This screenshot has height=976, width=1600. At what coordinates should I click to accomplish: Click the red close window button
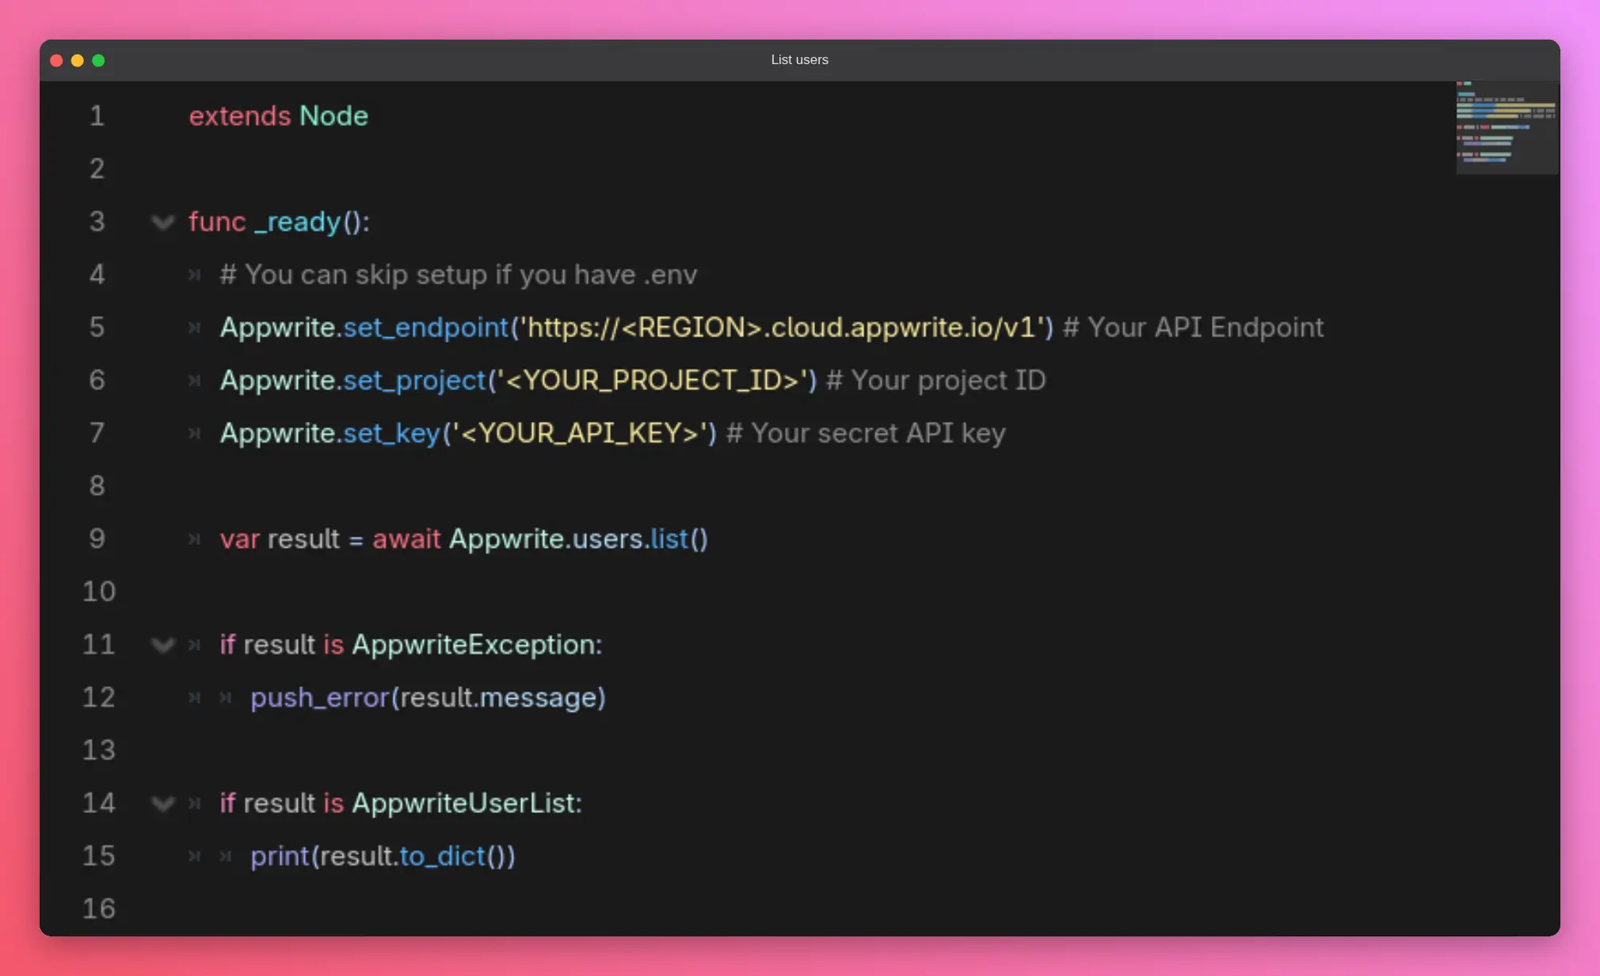(56, 60)
